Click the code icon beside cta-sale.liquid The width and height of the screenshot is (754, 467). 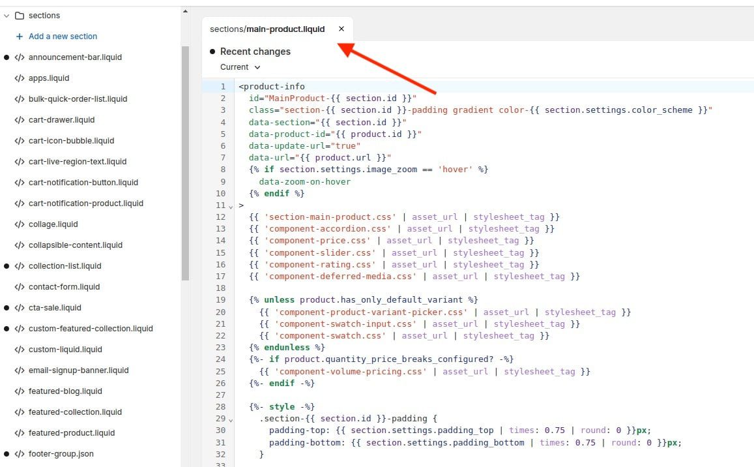(x=20, y=308)
